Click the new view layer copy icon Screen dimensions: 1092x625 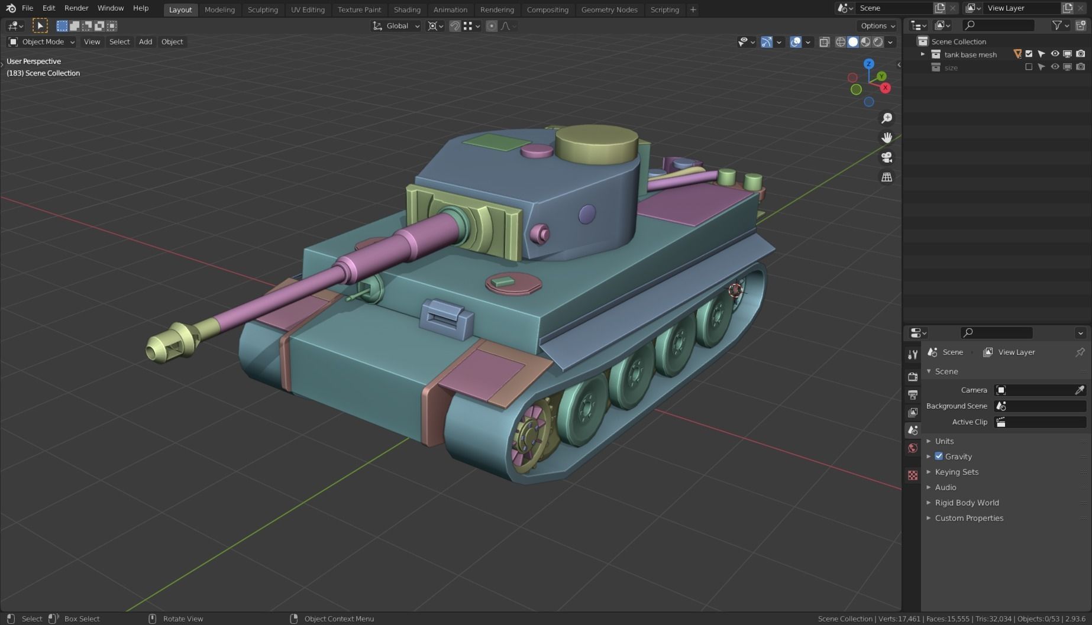pyautogui.click(x=1067, y=8)
